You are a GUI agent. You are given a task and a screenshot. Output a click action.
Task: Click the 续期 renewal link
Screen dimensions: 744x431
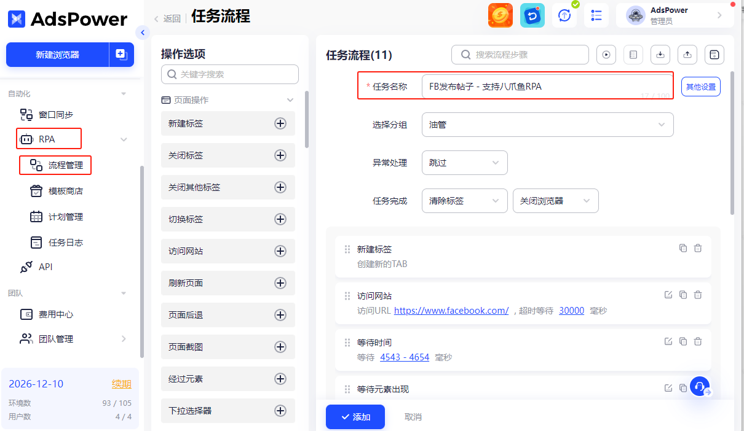pos(122,384)
